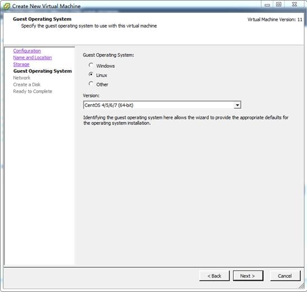Select the Windows radio button
307x292 pixels.
(91, 65)
